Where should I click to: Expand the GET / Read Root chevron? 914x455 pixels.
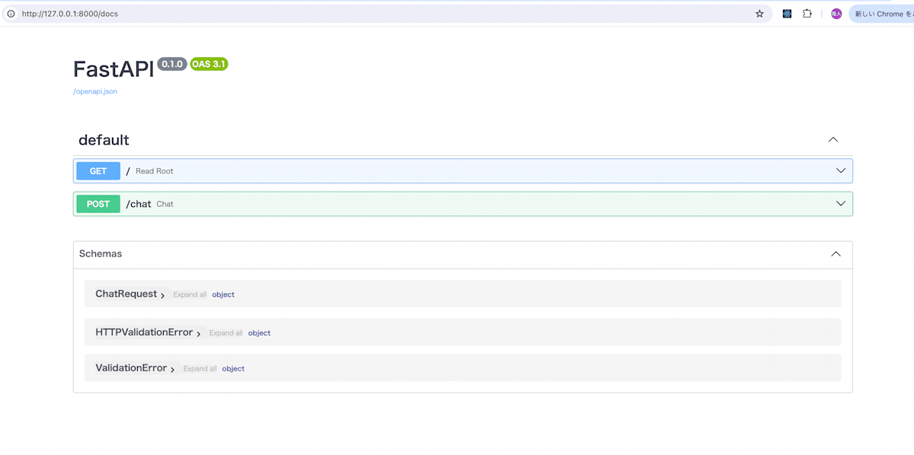[x=841, y=171]
